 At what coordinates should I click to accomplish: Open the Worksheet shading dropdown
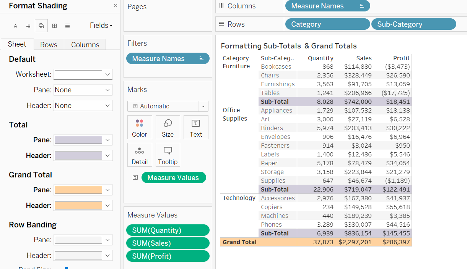[x=107, y=74]
